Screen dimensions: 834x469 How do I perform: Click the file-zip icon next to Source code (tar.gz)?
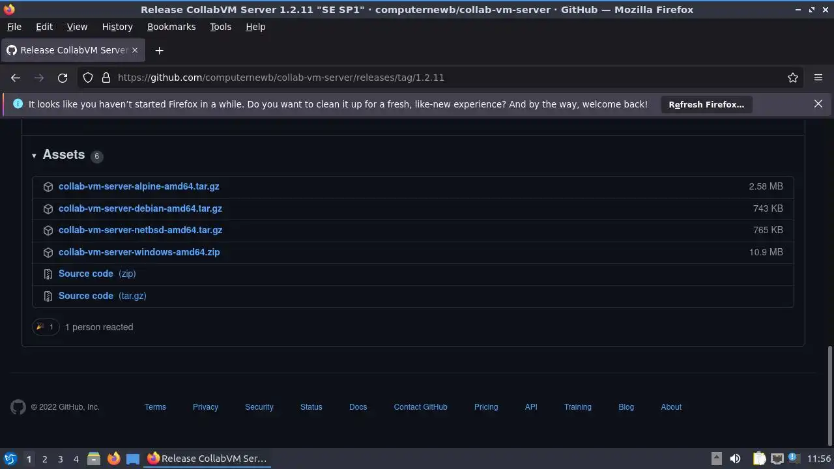tap(48, 296)
